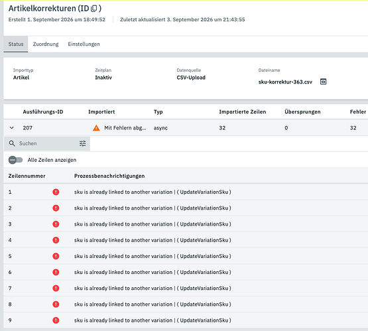
Task: Click into the Suchen search field
Action: point(47,143)
